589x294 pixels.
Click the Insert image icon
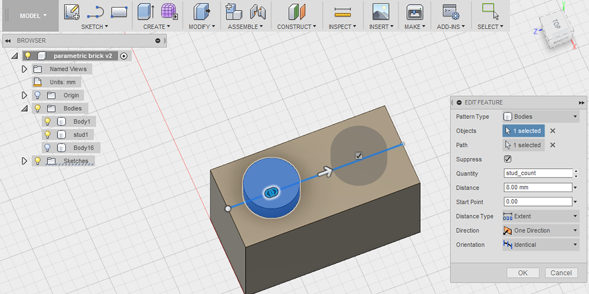(381, 12)
